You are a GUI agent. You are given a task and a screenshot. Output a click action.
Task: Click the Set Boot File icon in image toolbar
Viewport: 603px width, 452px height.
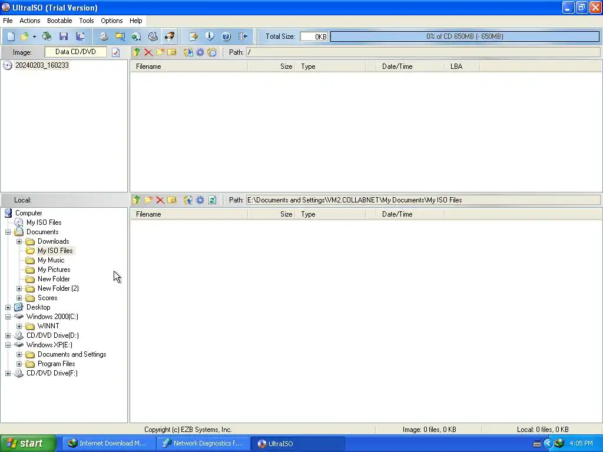pyautogui.click(x=212, y=52)
